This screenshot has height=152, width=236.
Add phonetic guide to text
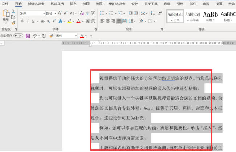point(88,13)
